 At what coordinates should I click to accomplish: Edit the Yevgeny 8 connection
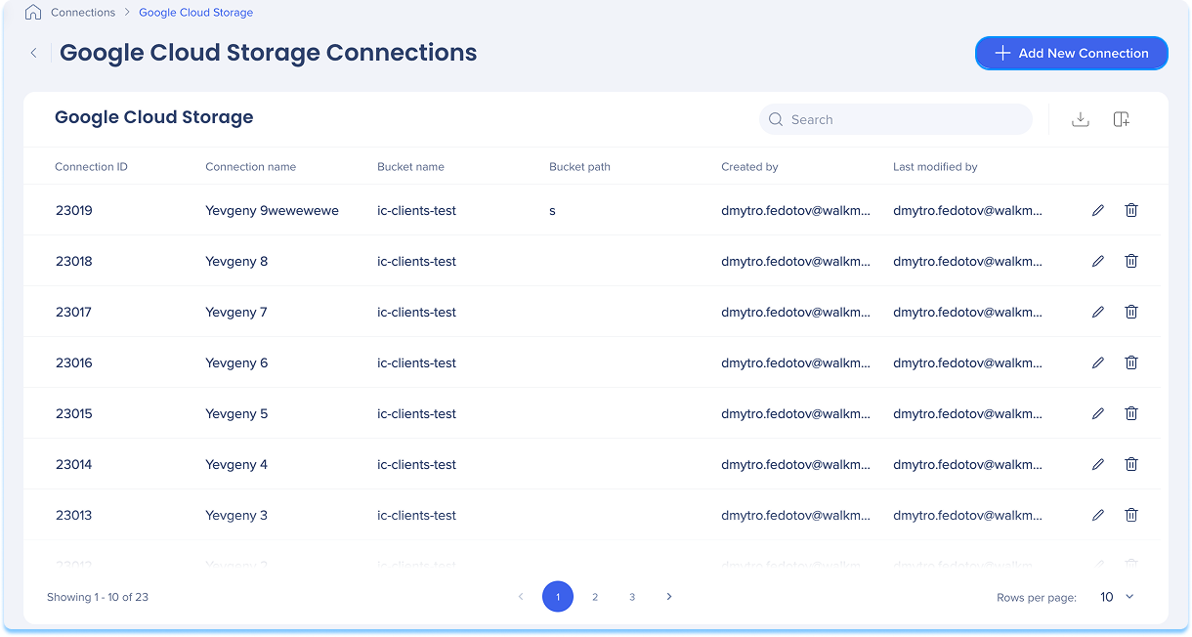(1098, 261)
